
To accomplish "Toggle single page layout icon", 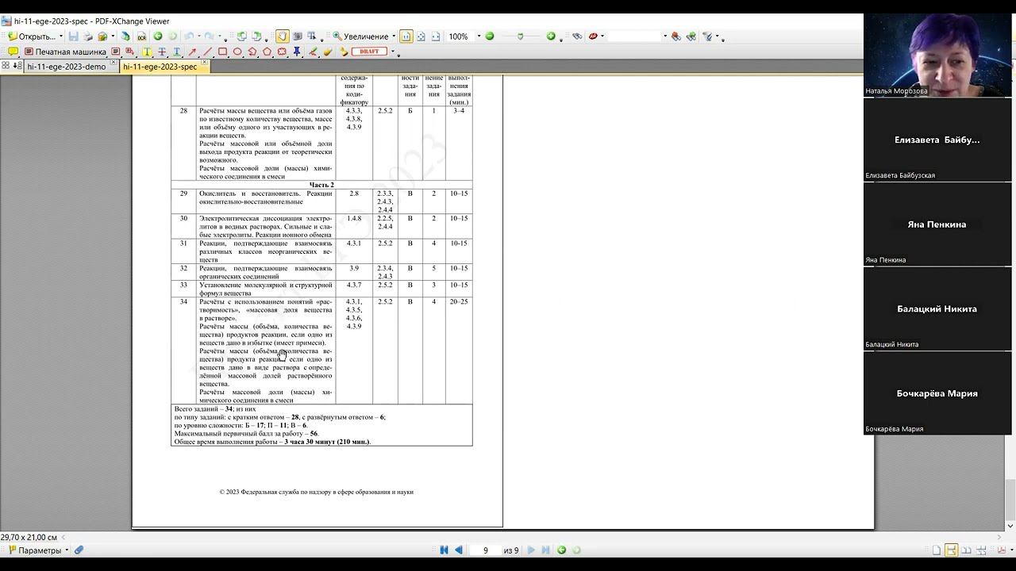I will tap(937, 550).
